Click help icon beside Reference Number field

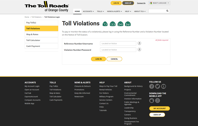coord(139,43)
